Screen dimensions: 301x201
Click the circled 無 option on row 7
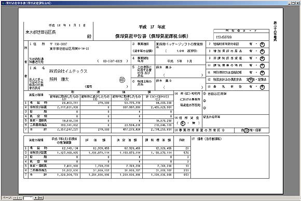tap(262, 44)
